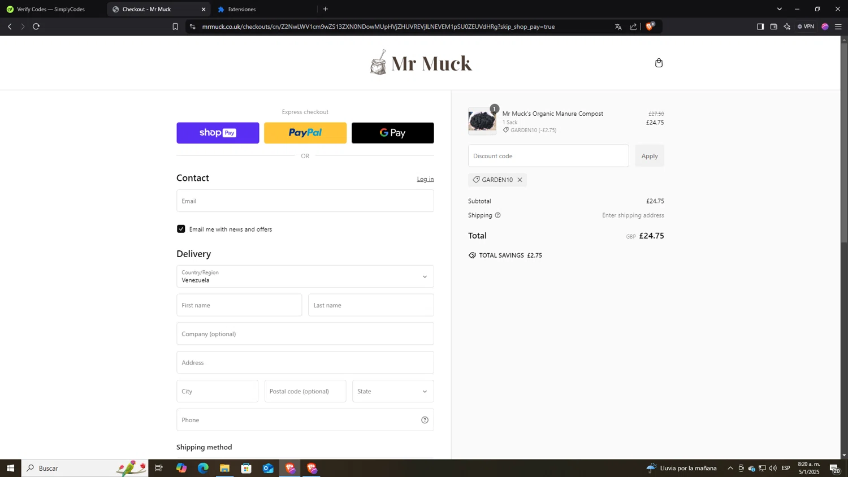This screenshot has width=848, height=477.
Task: Click the phone field help icon
Action: tap(425, 420)
